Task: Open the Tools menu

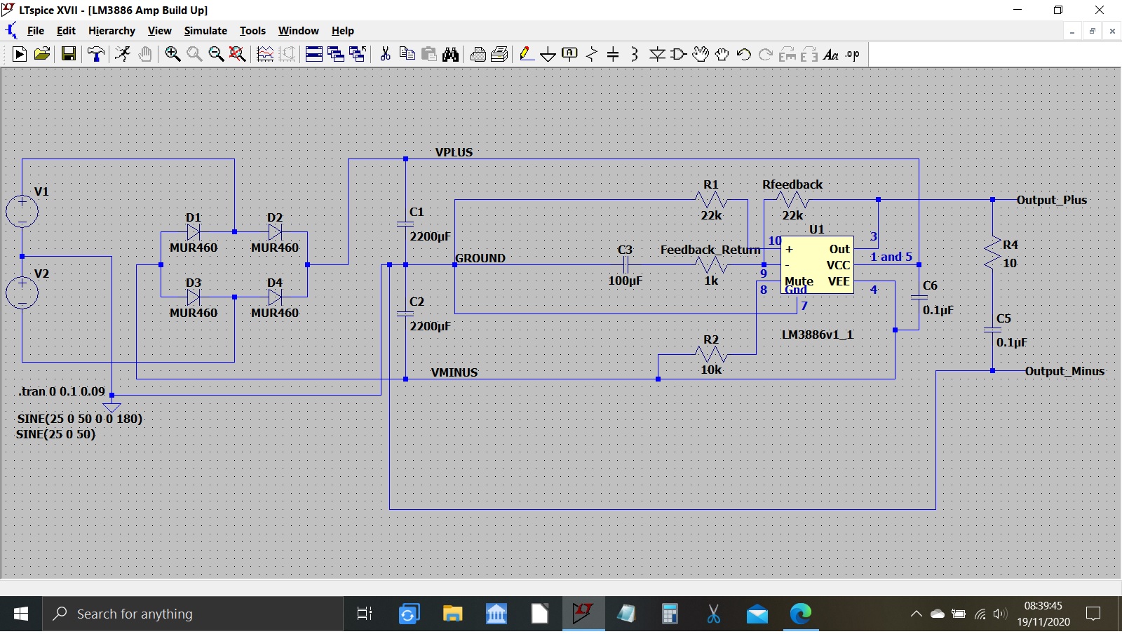Action: (x=252, y=31)
